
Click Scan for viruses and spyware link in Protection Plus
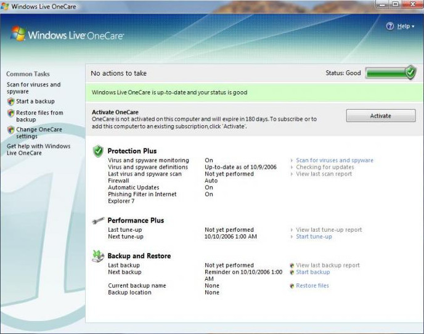point(335,160)
